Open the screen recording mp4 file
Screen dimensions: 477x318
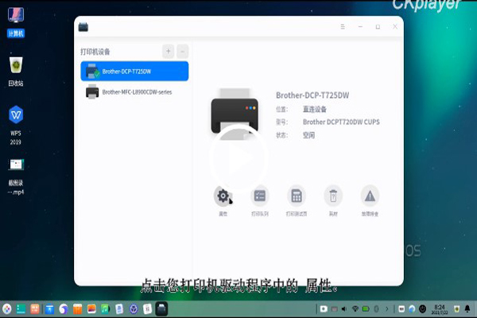click(x=16, y=177)
